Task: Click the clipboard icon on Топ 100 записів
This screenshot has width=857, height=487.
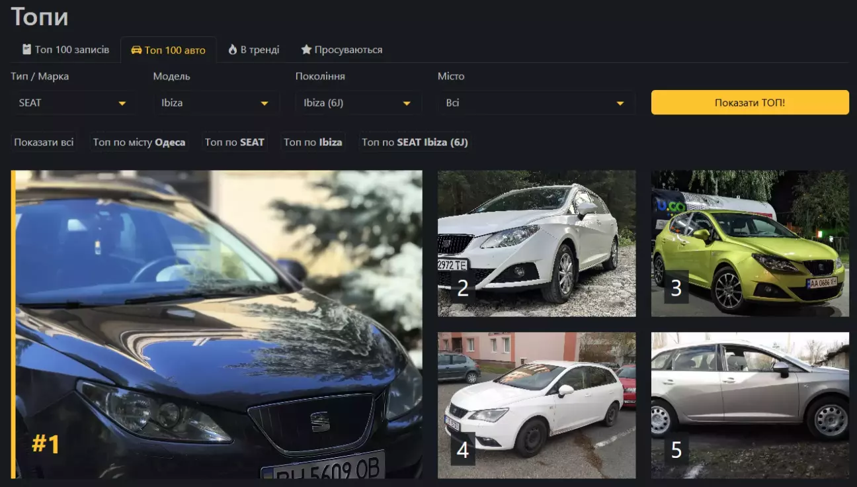Action: (26, 50)
